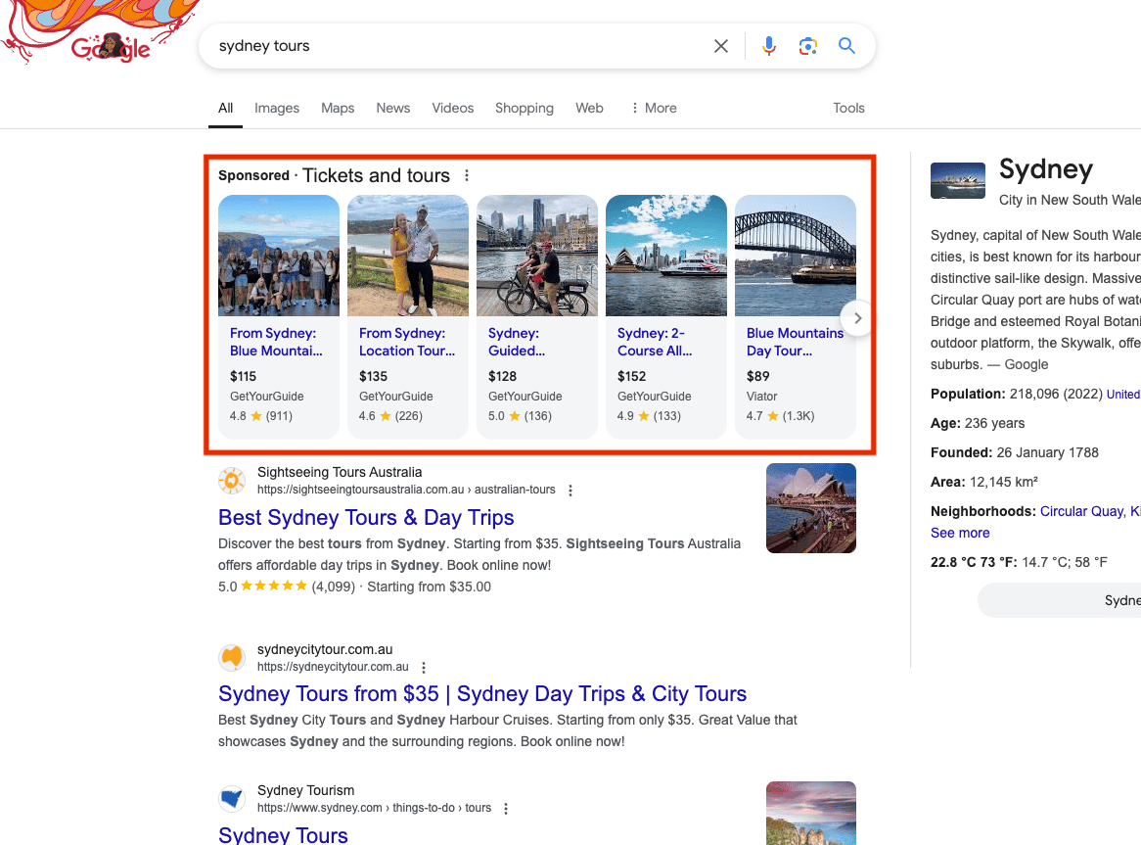
Task: Click the Sydney panel title heading
Action: (1046, 168)
